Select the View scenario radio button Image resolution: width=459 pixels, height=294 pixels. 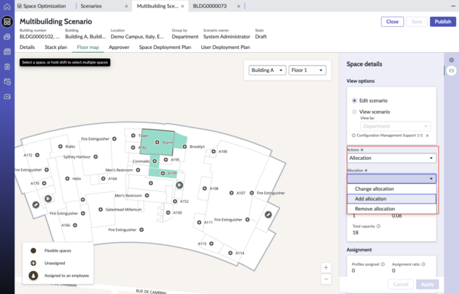354,112
